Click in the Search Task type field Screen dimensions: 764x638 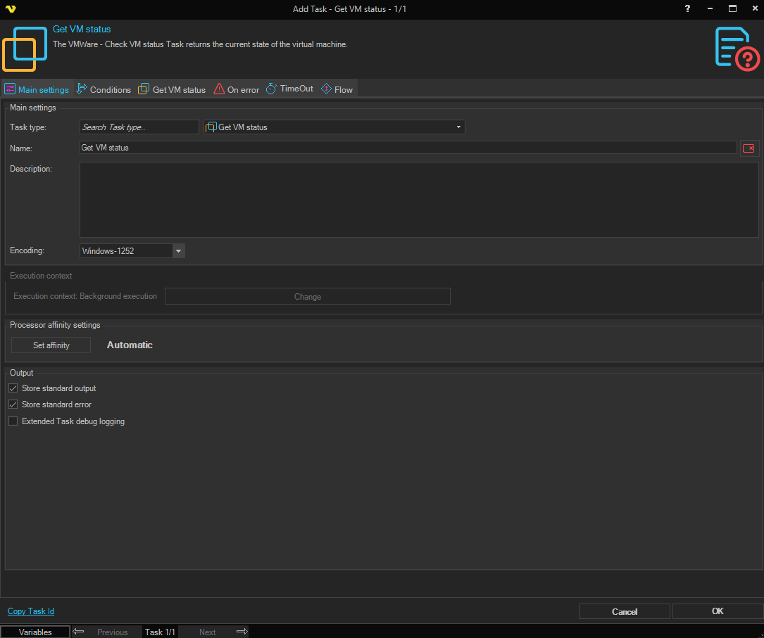(139, 127)
